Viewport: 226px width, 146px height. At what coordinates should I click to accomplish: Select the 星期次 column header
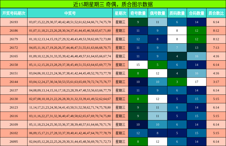coord(120,13)
